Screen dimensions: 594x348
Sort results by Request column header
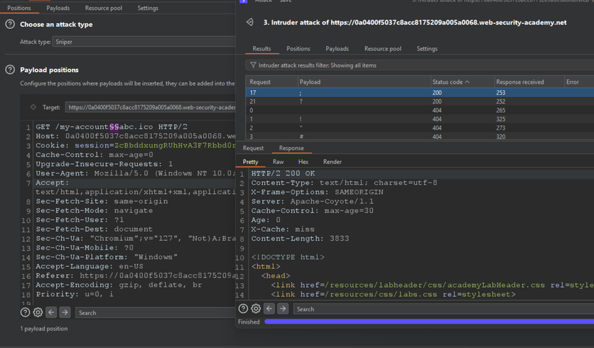coord(271,82)
